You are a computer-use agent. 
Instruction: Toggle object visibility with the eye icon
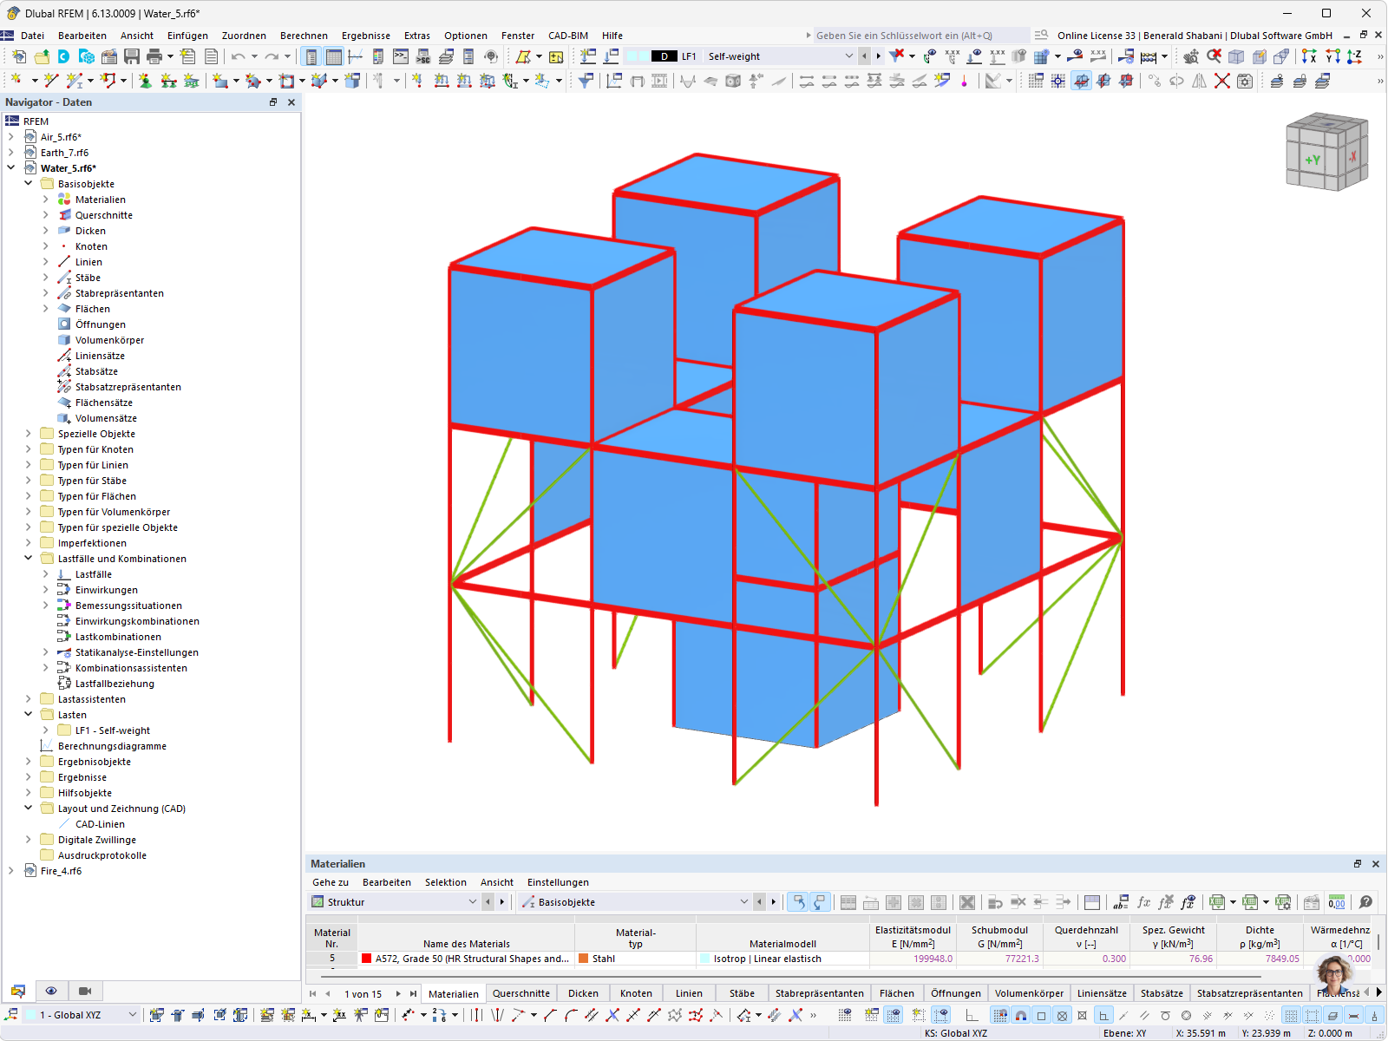tap(51, 991)
